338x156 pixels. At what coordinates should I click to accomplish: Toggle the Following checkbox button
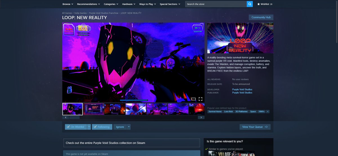click(x=102, y=127)
